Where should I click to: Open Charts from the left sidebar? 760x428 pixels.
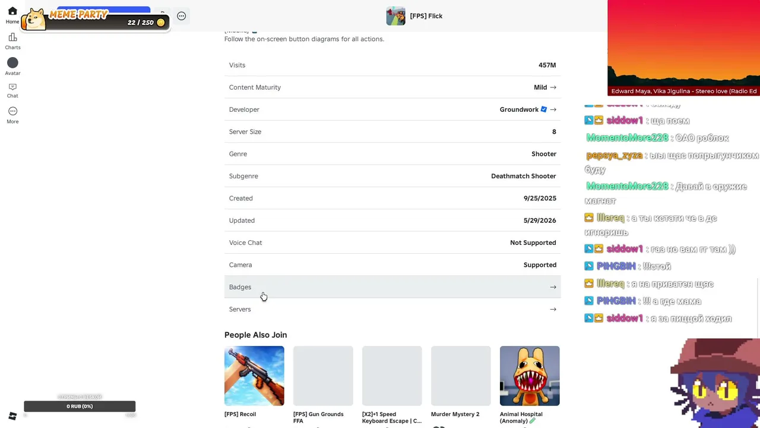pos(12,41)
